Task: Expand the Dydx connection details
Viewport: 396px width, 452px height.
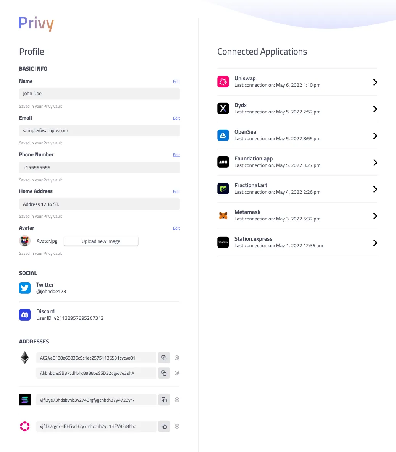Action: [x=375, y=109]
